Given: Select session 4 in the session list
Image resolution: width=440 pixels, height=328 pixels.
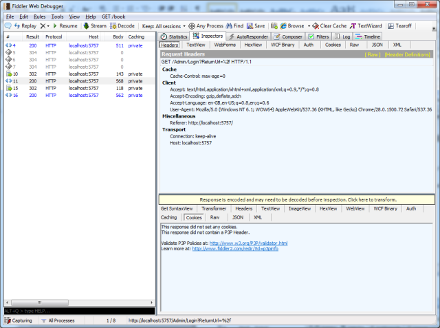Looking at the screenshot, I should point(80,45).
